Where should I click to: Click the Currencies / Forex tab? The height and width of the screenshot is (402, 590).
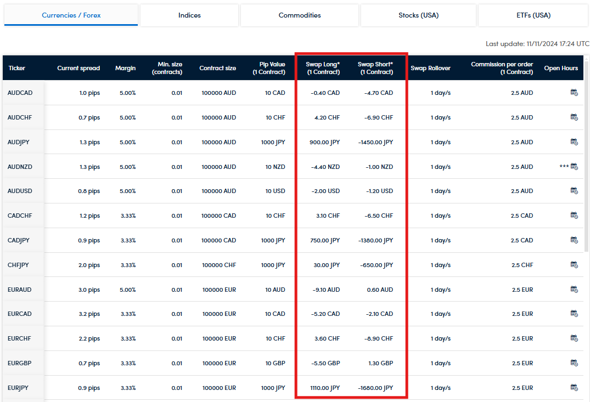71,15
